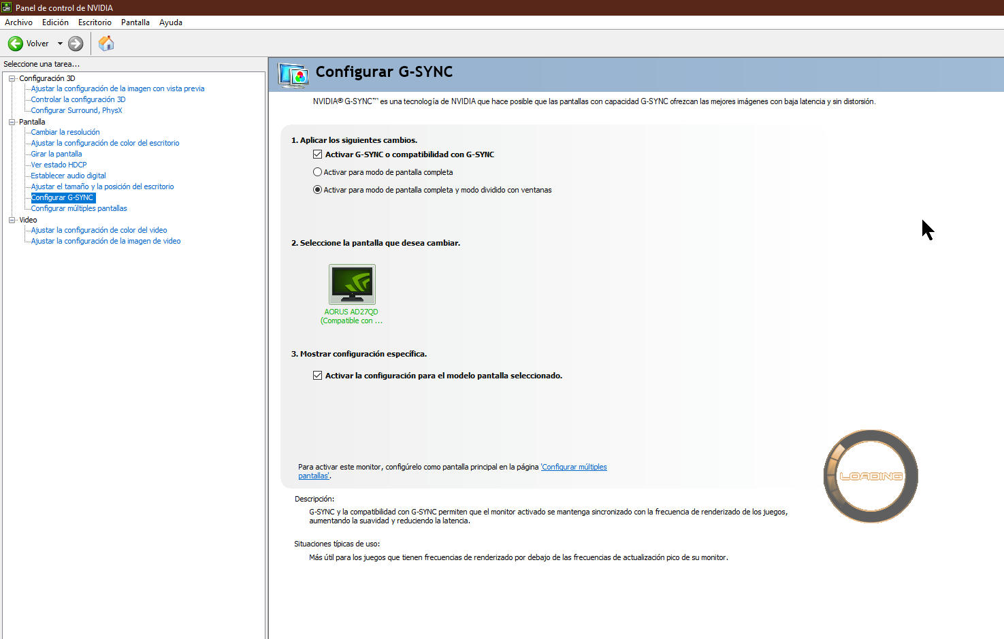Click NVIDIA Control Panel title bar icon
The height and width of the screenshot is (639, 1004).
point(7,7)
